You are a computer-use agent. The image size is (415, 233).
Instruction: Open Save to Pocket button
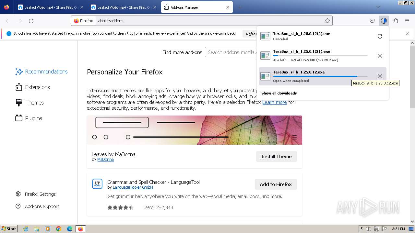point(372,21)
